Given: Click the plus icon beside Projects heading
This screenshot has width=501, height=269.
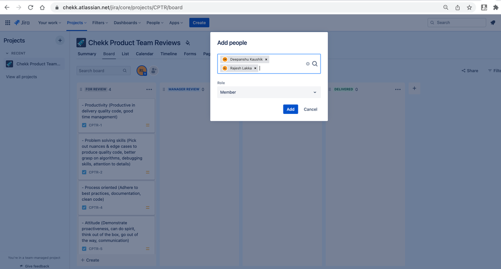Looking at the screenshot, I should click(60, 40).
